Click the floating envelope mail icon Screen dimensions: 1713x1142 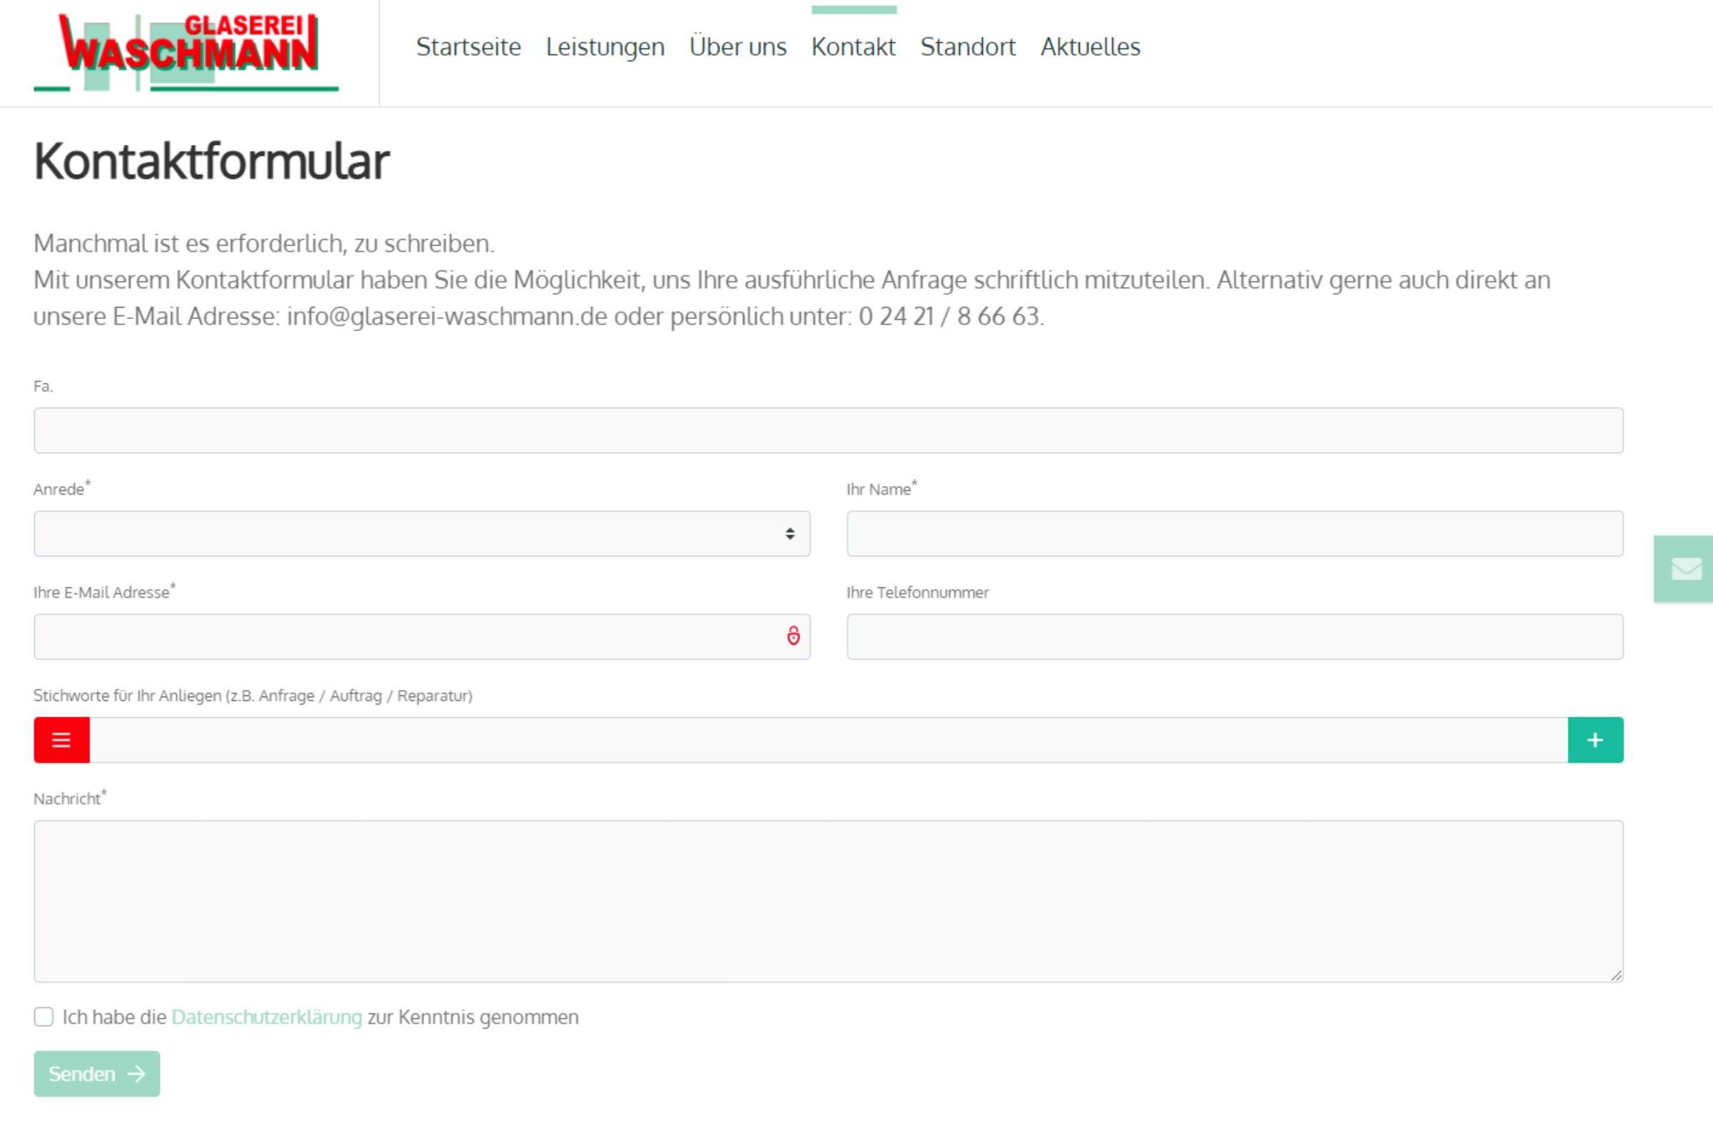point(1685,569)
